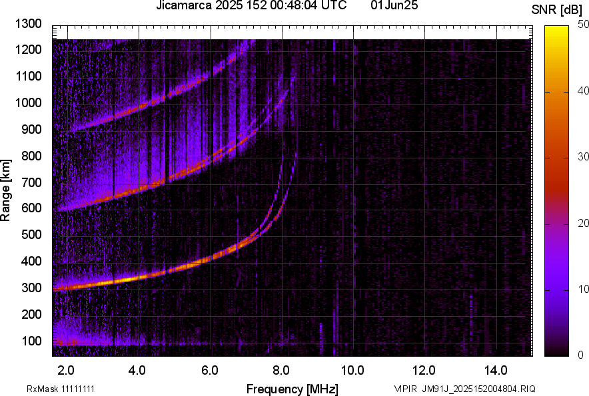Click range tick label 1300
Screen dimensions: 589x396
point(29,24)
